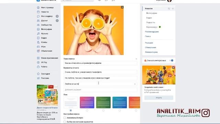This screenshot has width=220, height=124.
Task: Remove attached orange photo with X
Action: pos(122,7)
